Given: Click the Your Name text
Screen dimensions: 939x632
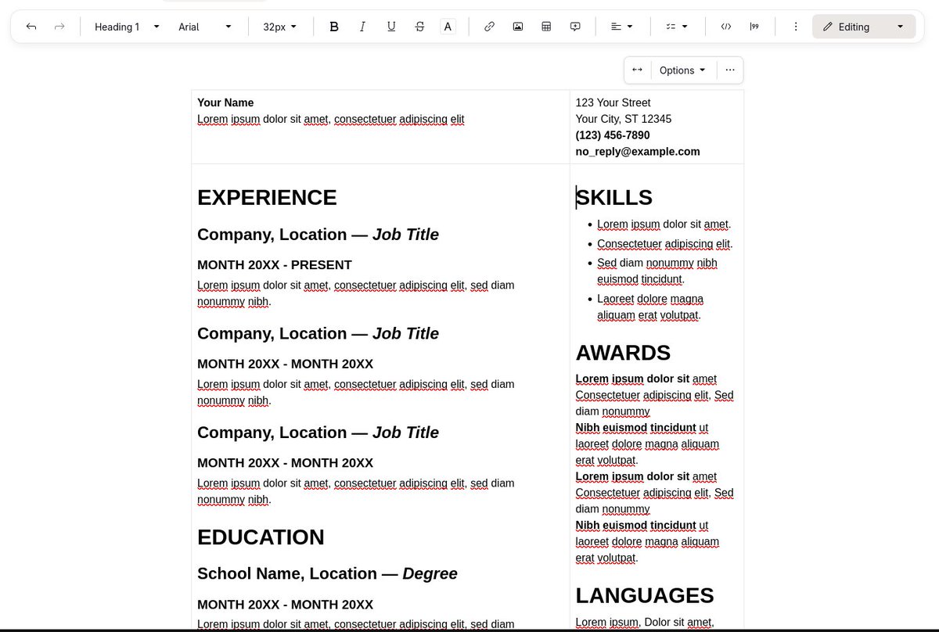Looking at the screenshot, I should click(225, 102).
